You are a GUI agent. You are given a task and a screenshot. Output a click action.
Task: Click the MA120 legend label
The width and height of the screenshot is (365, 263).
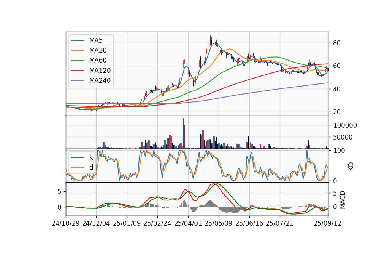(100, 71)
